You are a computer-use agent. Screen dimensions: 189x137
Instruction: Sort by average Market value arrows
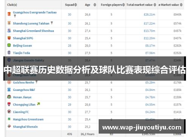[181, 5]
